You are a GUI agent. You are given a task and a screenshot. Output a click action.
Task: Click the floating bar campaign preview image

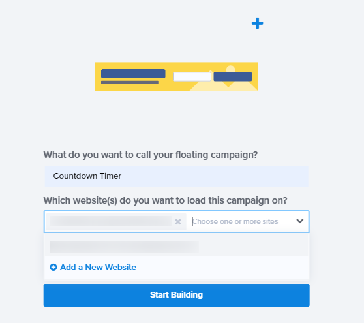click(x=176, y=76)
